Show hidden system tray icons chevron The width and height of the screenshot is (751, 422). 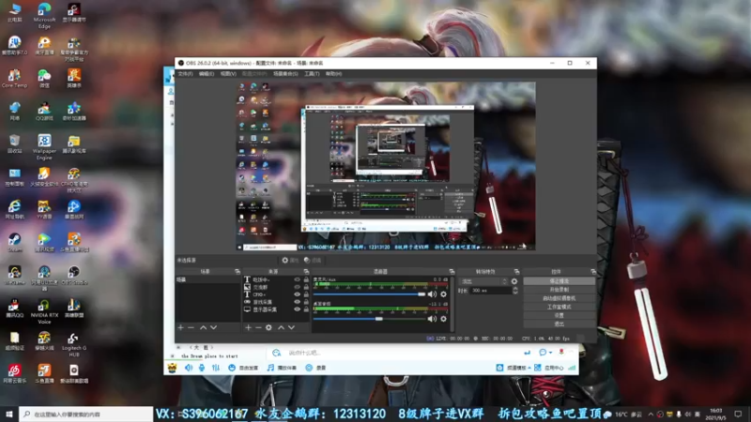[651, 414]
